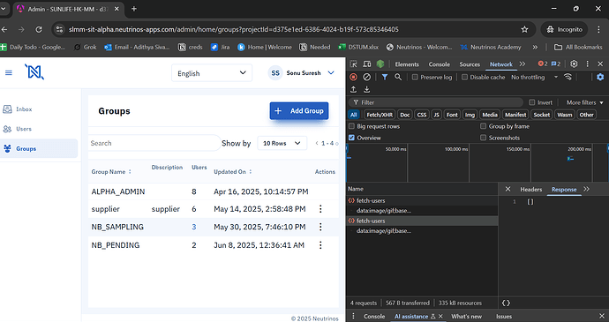Click users count 3 for NB_SAMPLING
Viewport: 609px width, 322px height.
[x=194, y=227]
